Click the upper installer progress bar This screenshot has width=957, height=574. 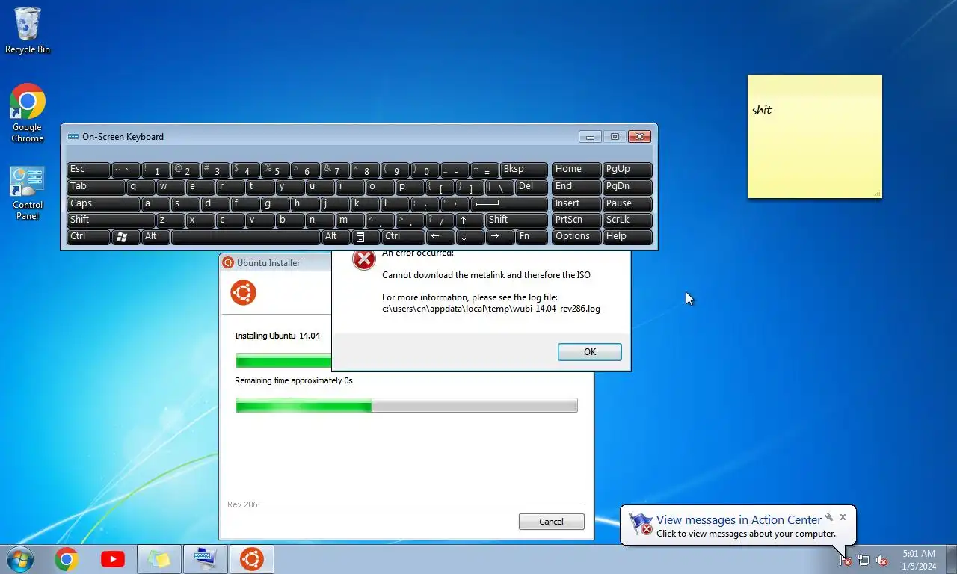click(x=283, y=361)
